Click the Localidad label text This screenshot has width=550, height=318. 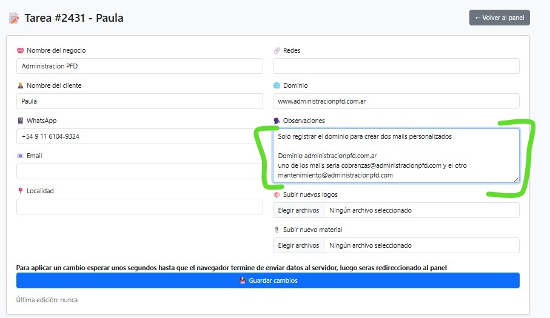pyautogui.click(x=40, y=191)
